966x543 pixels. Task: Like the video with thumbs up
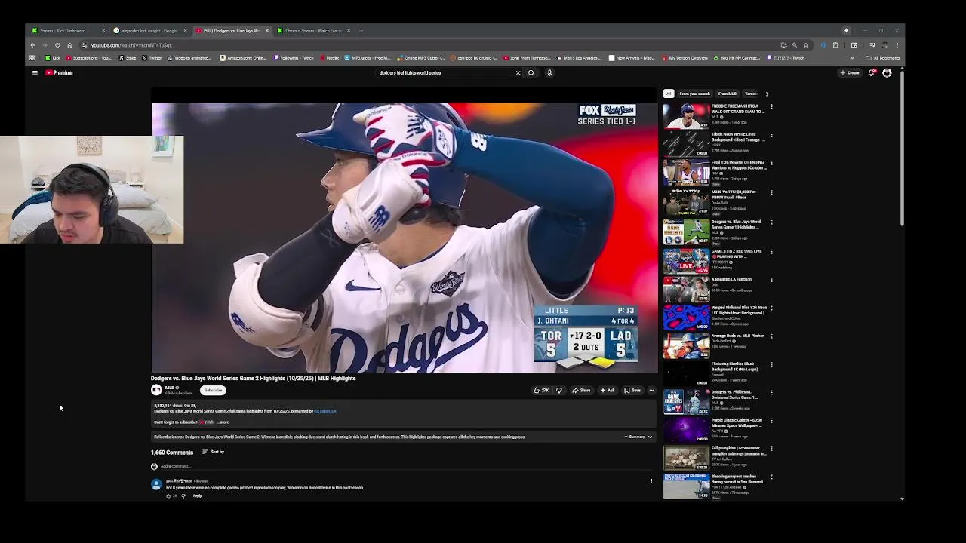click(540, 390)
